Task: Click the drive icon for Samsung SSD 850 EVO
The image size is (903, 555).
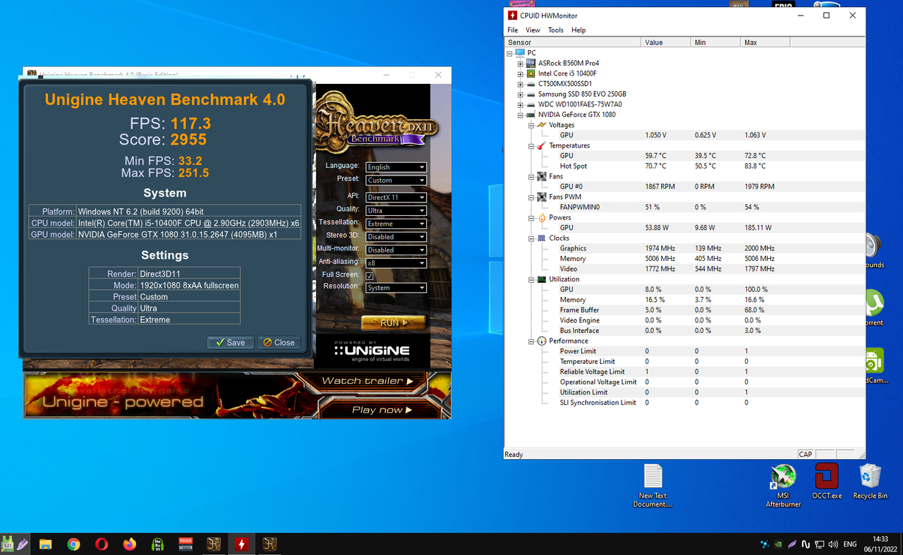Action: click(x=531, y=94)
